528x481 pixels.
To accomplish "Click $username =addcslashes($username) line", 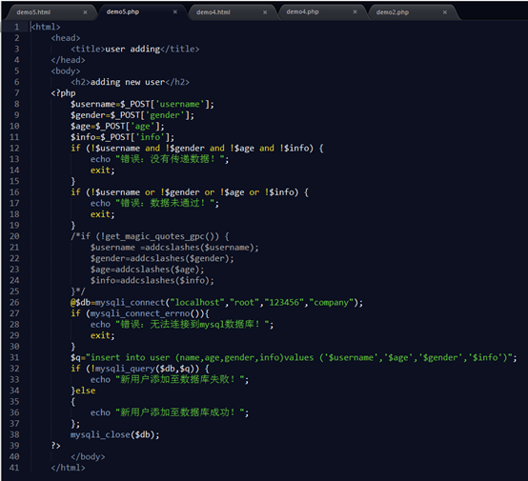I will [174, 248].
